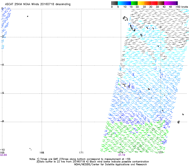Click the "174" longitude axis label

tap(121, 153)
